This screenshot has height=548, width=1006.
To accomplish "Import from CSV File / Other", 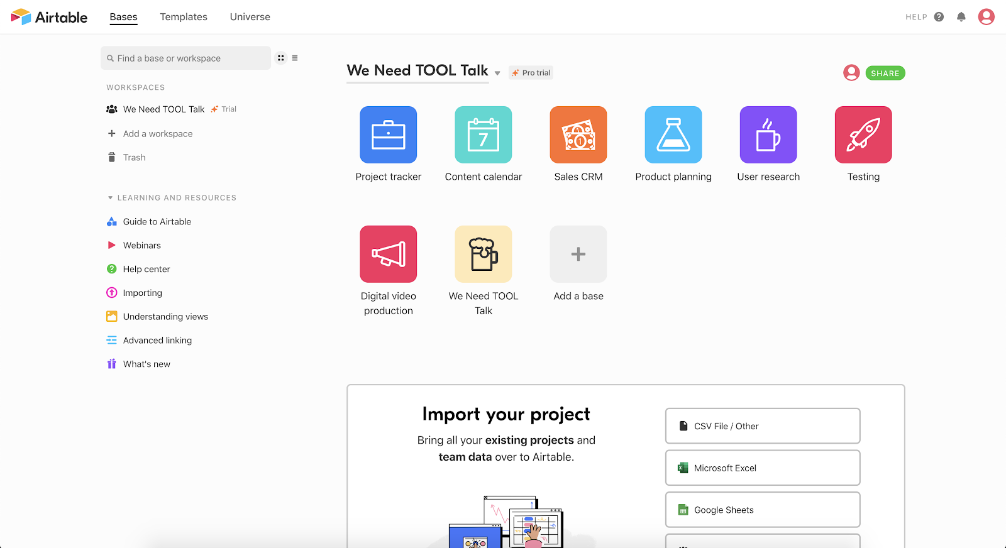I will pyautogui.click(x=763, y=426).
